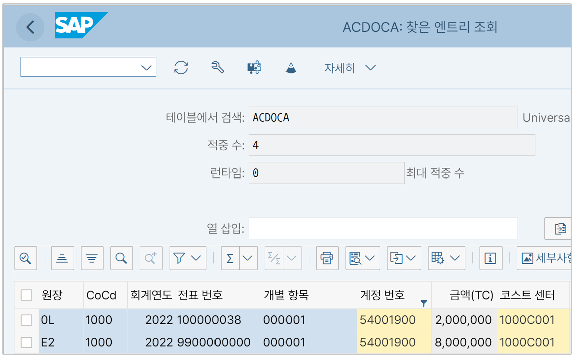Click the subtotals icon
This screenshot has height=357, width=572.
click(x=274, y=258)
